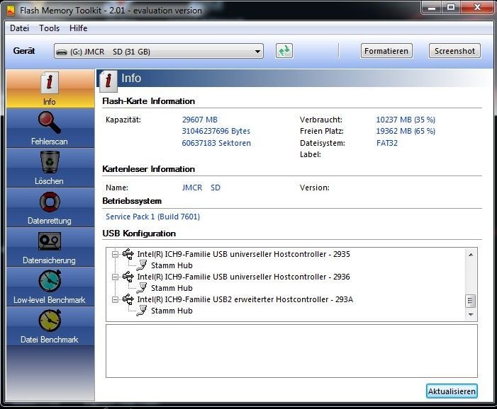The height and width of the screenshot is (409, 497).
Task: Click the hub icon under controller 293A
Action: coord(142,311)
